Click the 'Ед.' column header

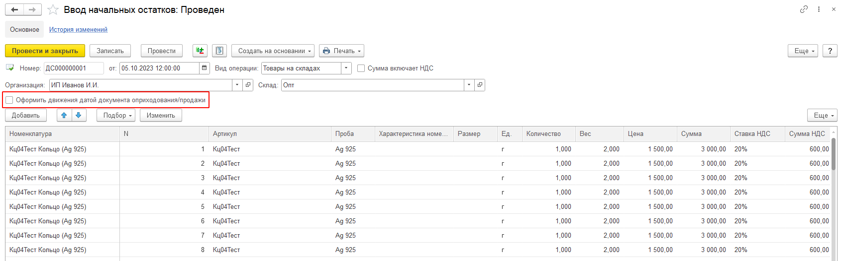(x=510, y=133)
